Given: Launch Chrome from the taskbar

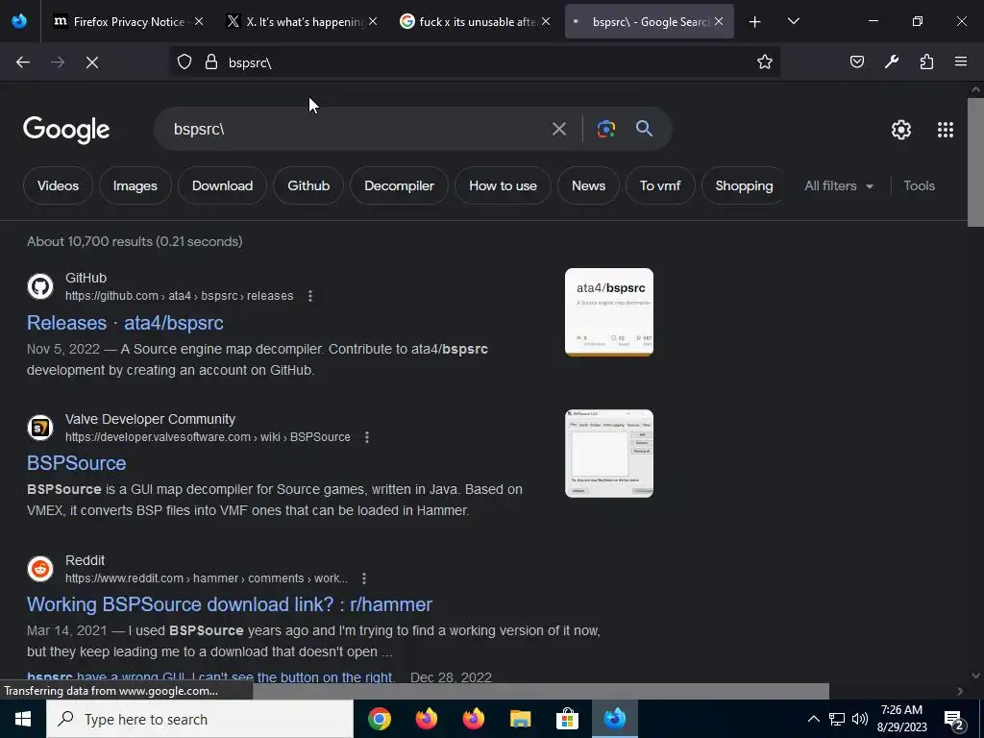Looking at the screenshot, I should [379, 719].
